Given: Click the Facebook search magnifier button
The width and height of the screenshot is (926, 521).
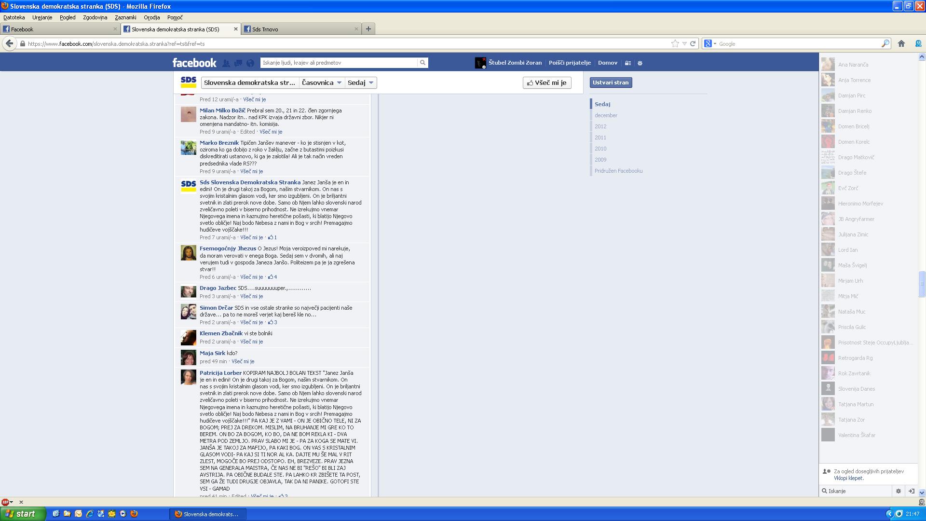Looking at the screenshot, I should coord(422,63).
